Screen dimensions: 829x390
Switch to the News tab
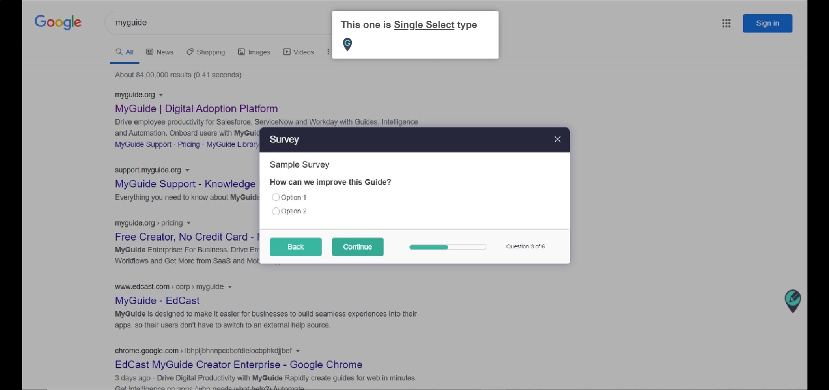pyautogui.click(x=160, y=52)
